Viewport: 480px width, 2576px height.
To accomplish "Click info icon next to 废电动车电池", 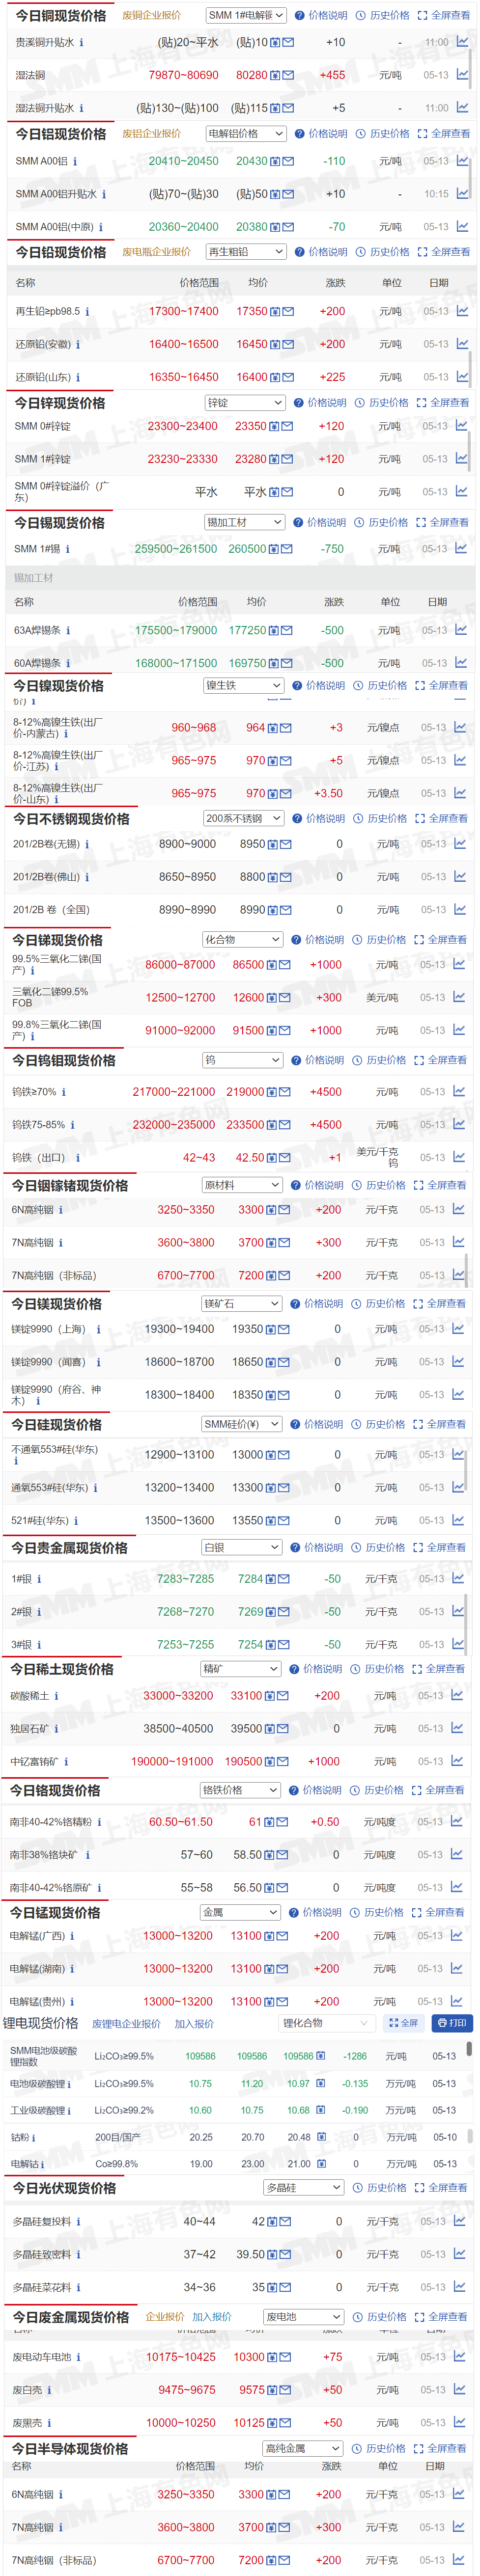I will point(79,2357).
